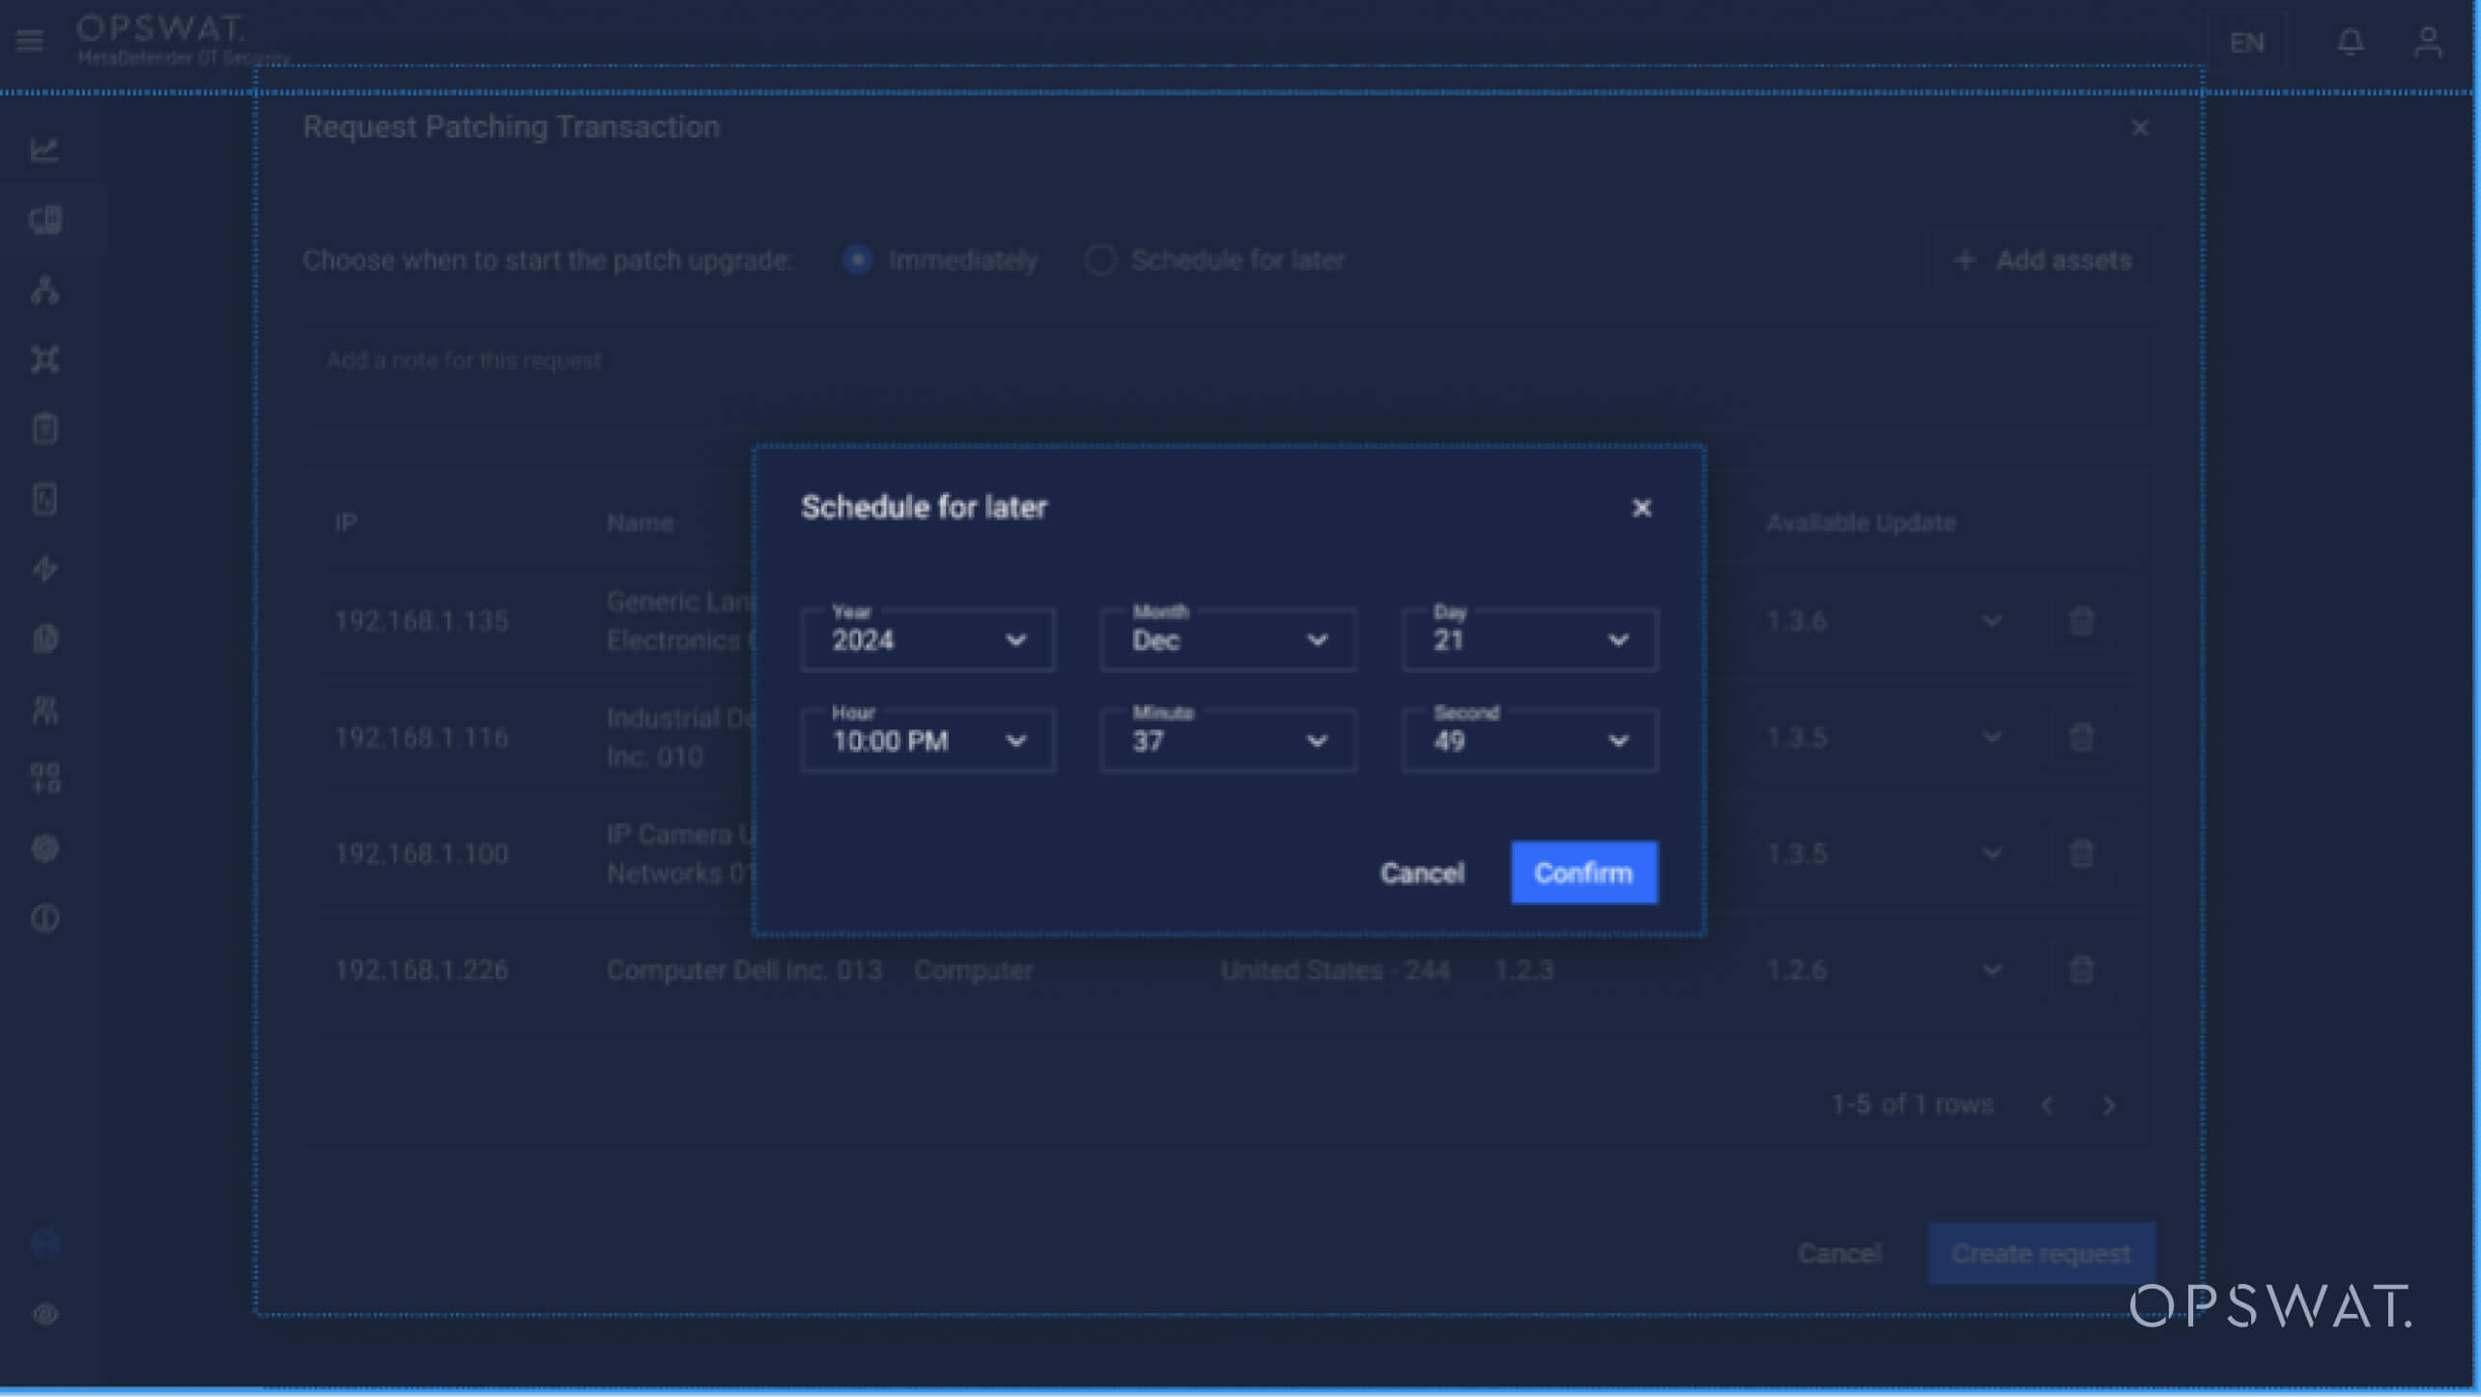Viewport: 2481px width, 1397px height.
Task: Confirm the scheduled time
Action: point(1583,872)
